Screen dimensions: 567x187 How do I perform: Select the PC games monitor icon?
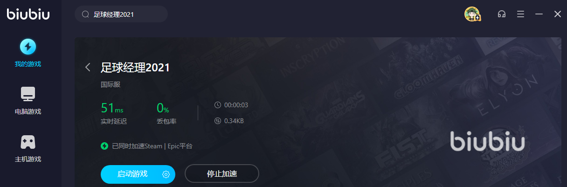point(28,95)
